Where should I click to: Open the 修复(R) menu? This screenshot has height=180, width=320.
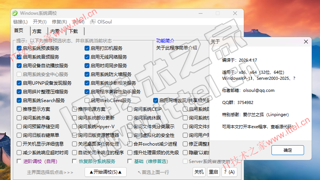pyautogui.click(x=60, y=22)
